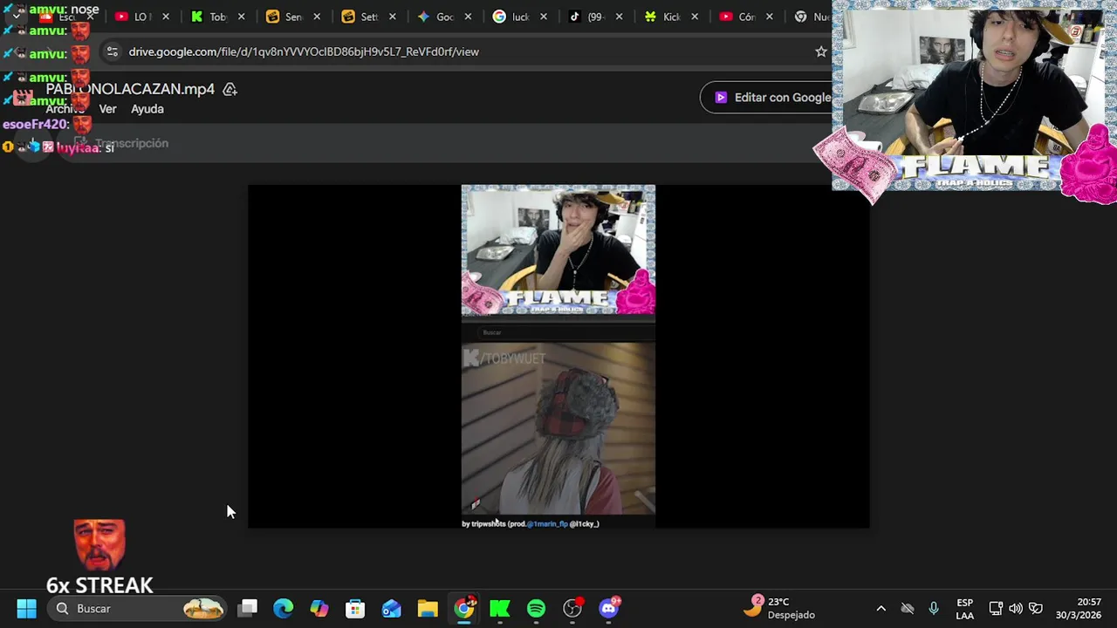Screen dimensions: 1117x628
Task: Open the Ver menu
Action: click(107, 109)
